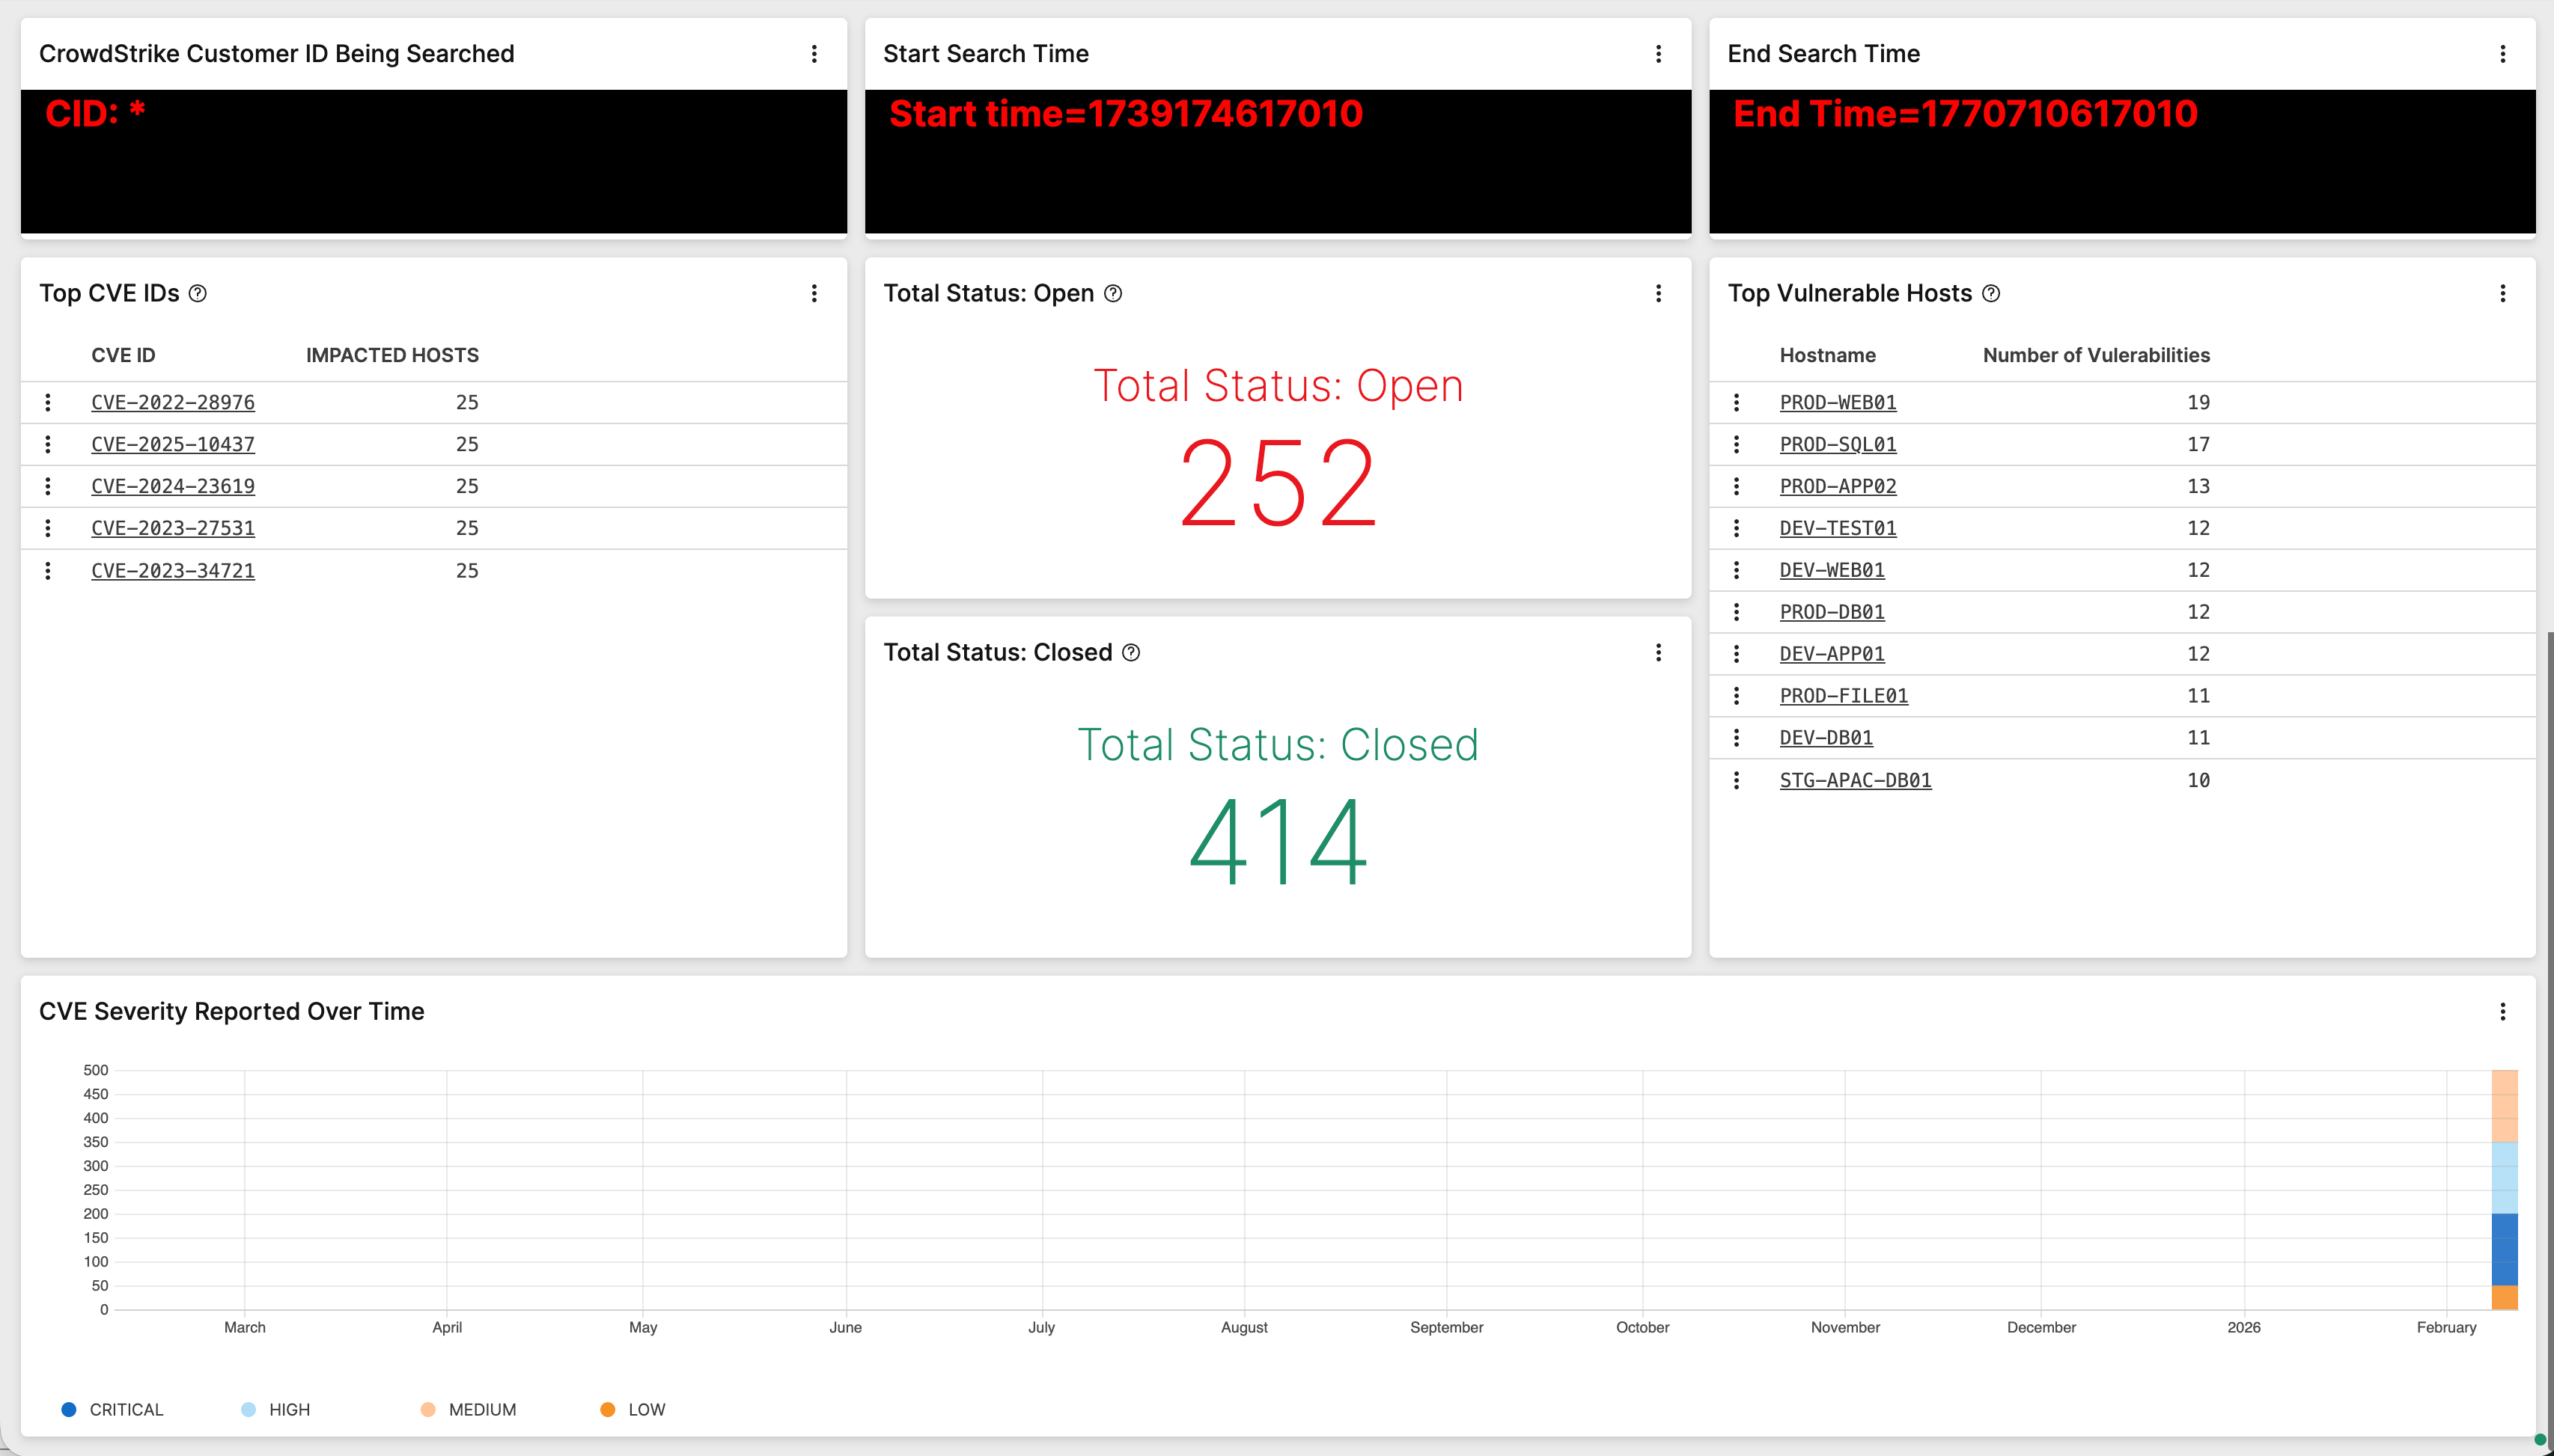This screenshot has width=2554, height=1456.
Task: Expand row options for DEV-TEST01
Action: (x=1737, y=528)
